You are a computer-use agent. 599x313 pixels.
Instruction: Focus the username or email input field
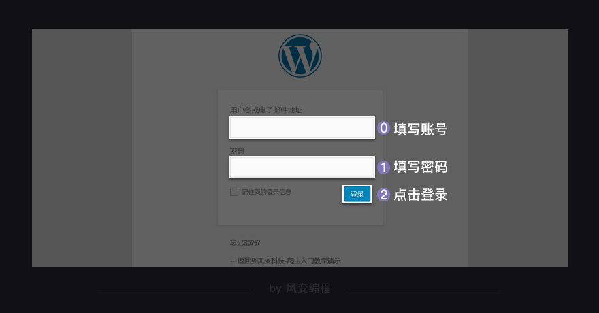302,127
